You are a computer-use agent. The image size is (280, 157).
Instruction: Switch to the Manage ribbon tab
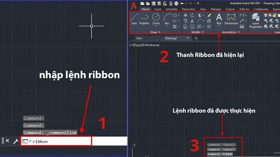click(216, 9)
